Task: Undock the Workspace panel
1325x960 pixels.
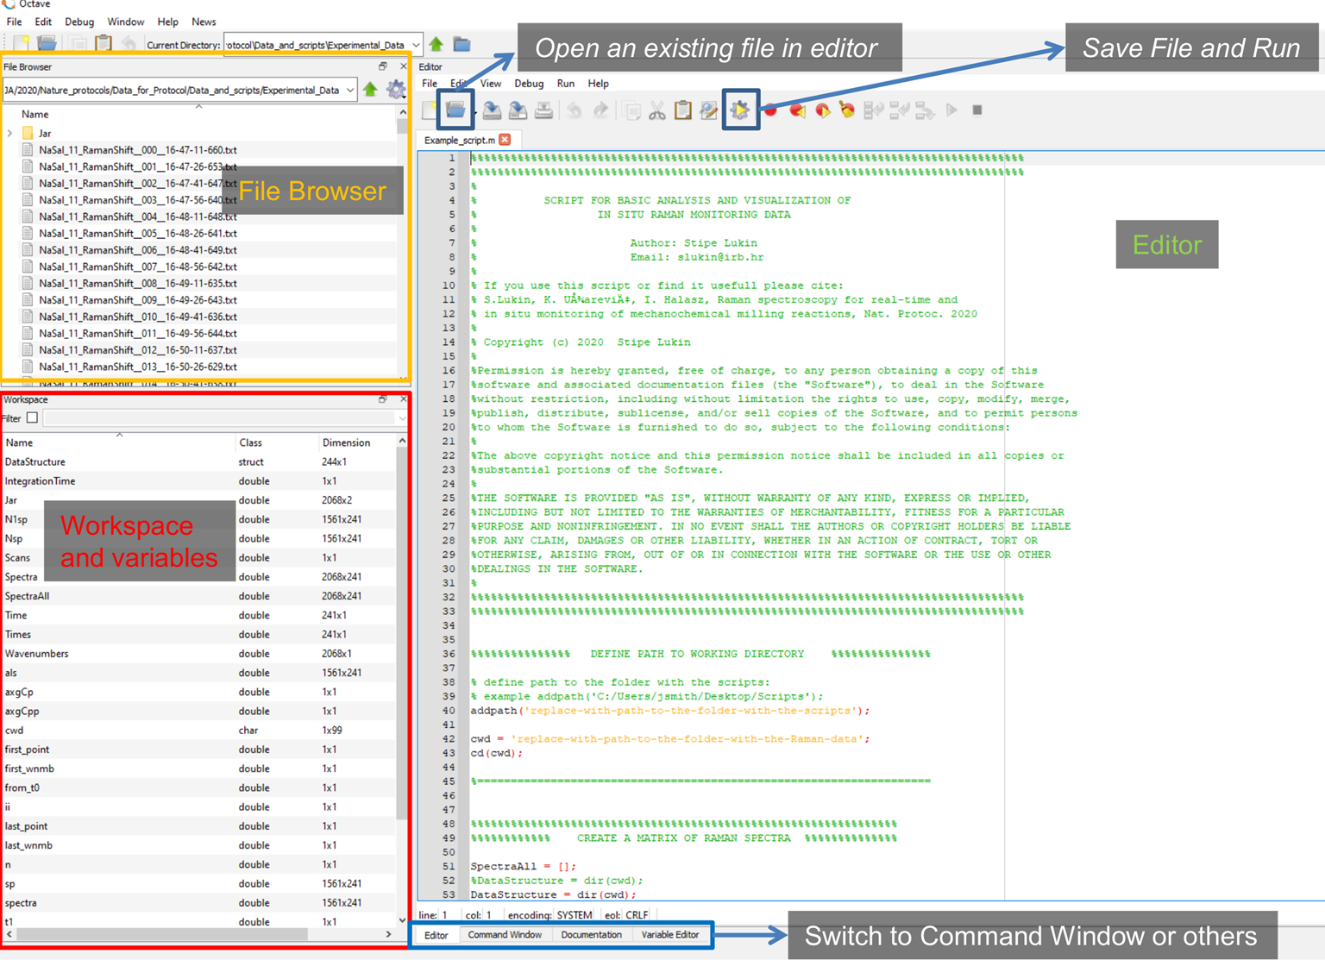Action: [x=383, y=399]
